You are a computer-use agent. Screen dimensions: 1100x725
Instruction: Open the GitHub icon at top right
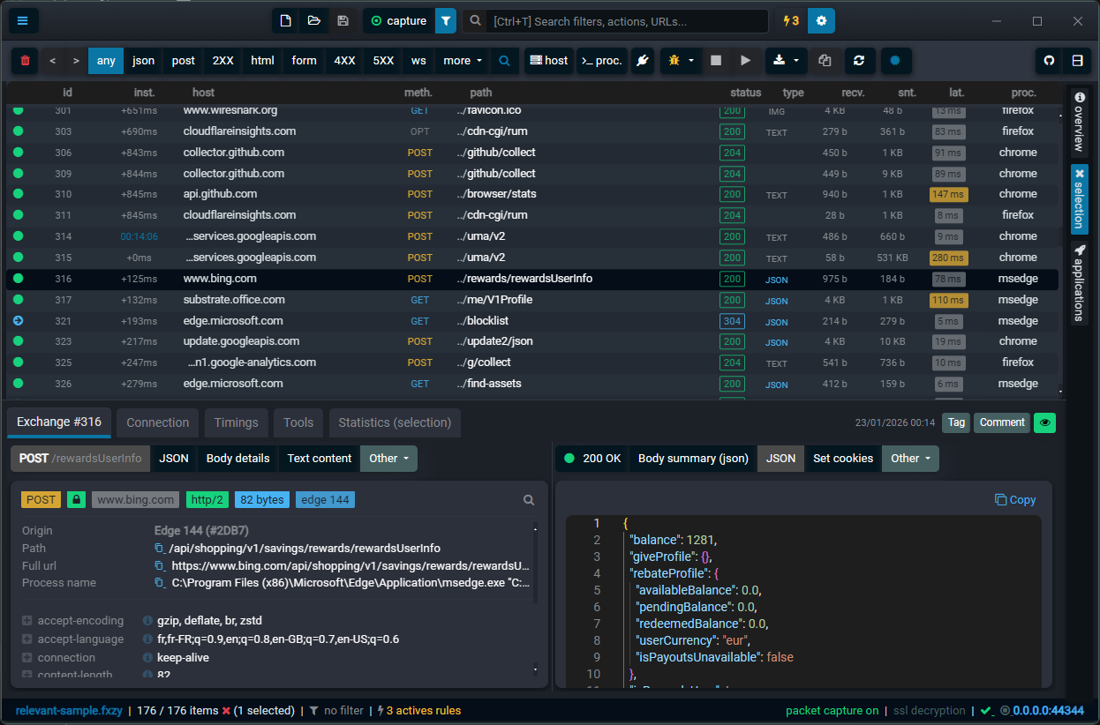point(1049,61)
